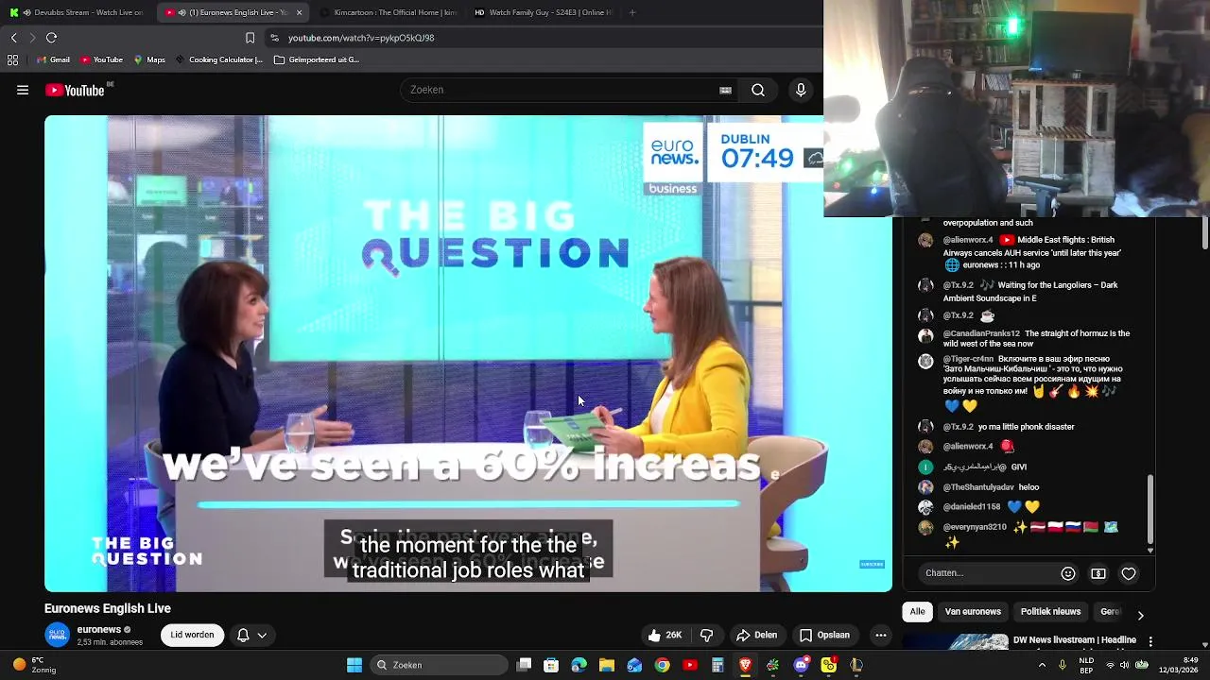The image size is (1210, 680).
Task: Dislike the Euronews video
Action: (x=706, y=636)
